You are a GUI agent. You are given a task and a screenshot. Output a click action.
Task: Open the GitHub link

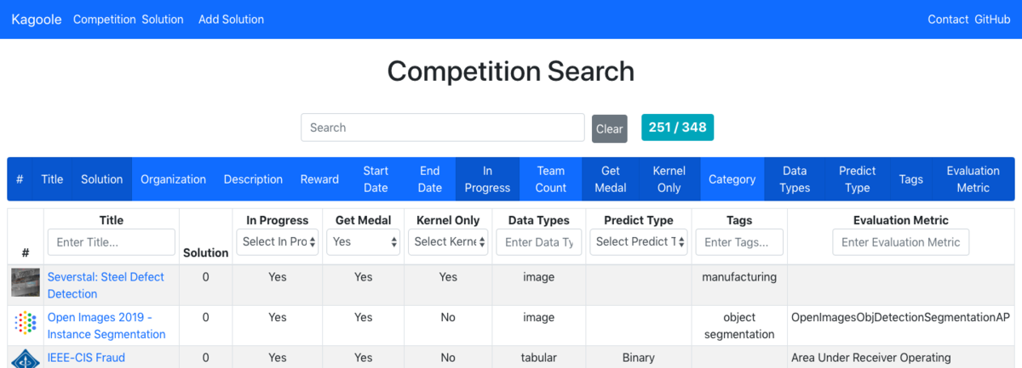(x=992, y=20)
